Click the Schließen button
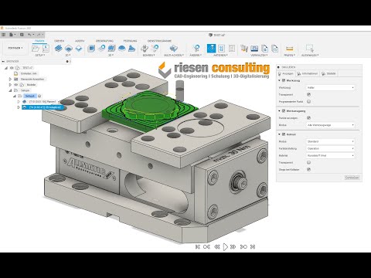371x278 pixels. [352, 178]
